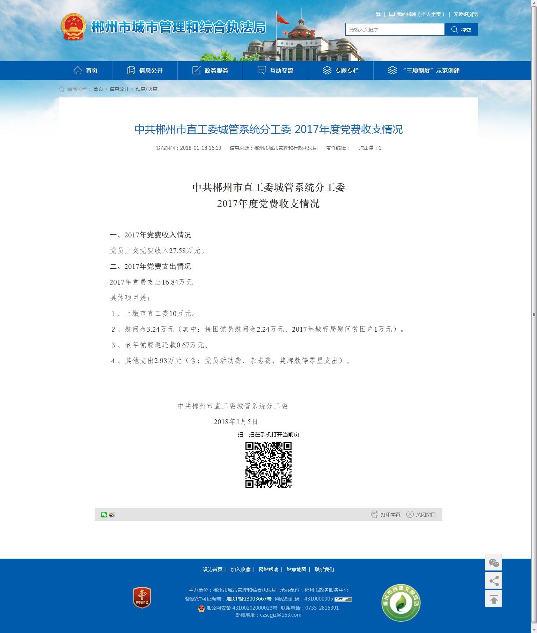Click the 搜索 search button
Screen dimensions: 537x633
[461, 30]
